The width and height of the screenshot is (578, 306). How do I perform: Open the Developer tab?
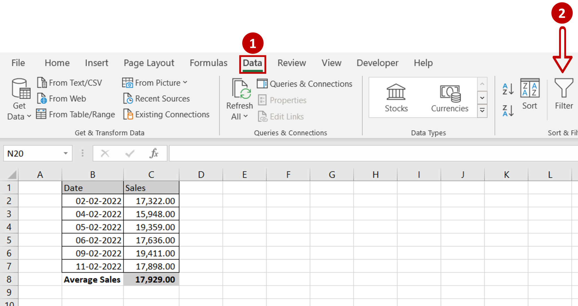tap(377, 63)
